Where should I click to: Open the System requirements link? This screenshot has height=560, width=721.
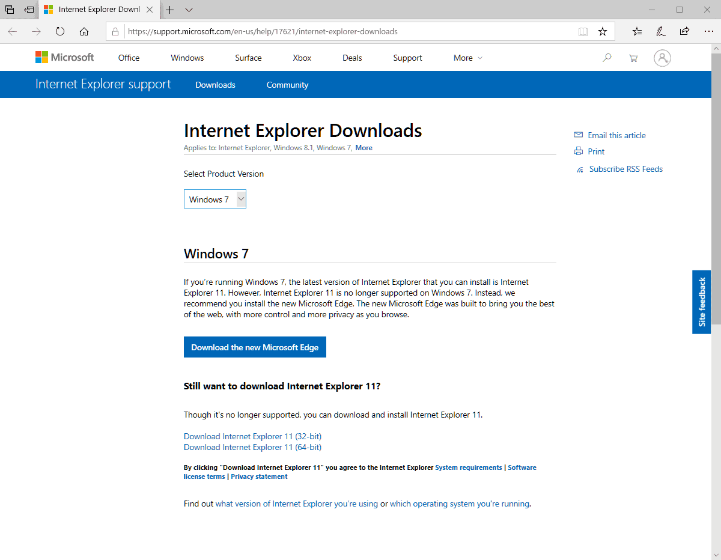coord(469,467)
